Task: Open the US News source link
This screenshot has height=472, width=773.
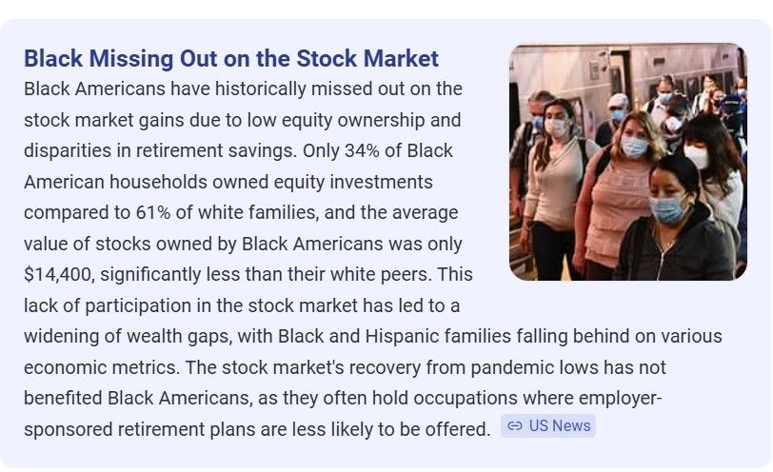Action: pyautogui.click(x=548, y=425)
